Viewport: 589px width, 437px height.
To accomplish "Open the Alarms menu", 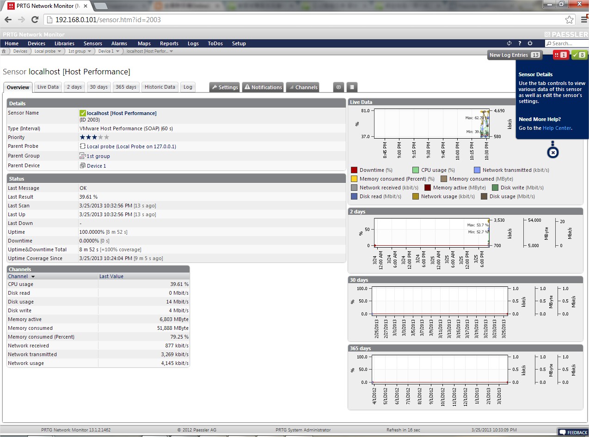I will click(x=119, y=43).
